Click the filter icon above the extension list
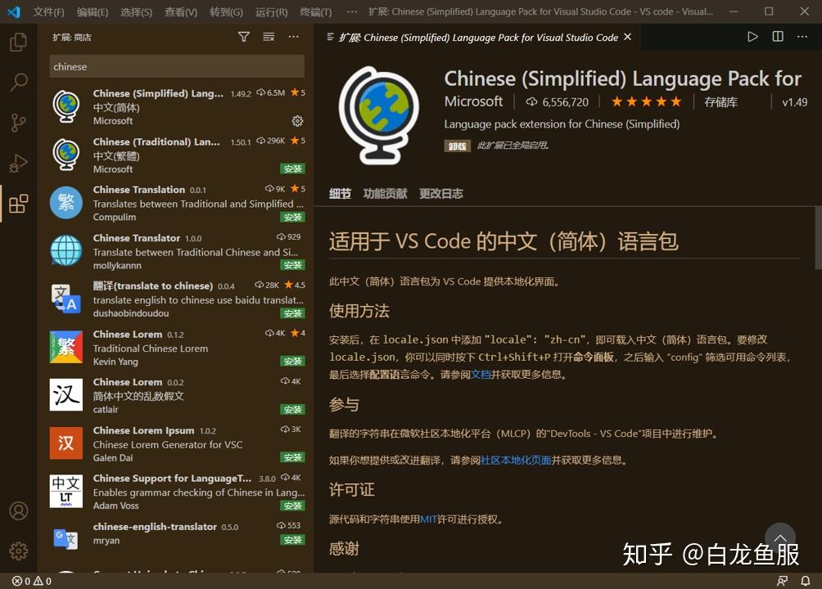The width and height of the screenshot is (822, 589). [243, 37]
